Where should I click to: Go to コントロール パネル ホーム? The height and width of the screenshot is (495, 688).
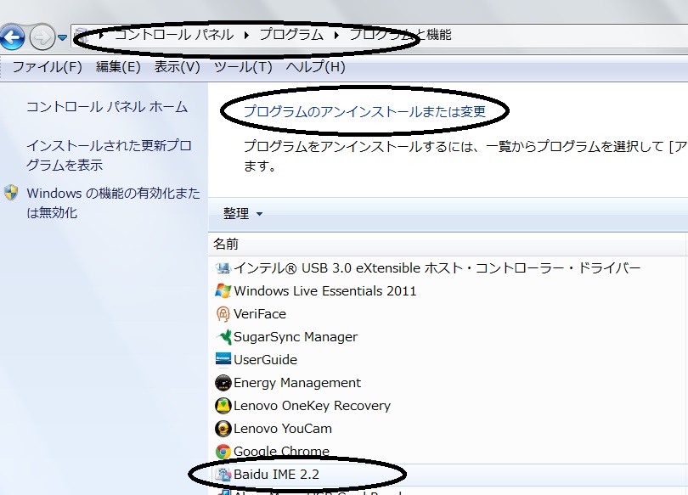[x=107, y=107]
